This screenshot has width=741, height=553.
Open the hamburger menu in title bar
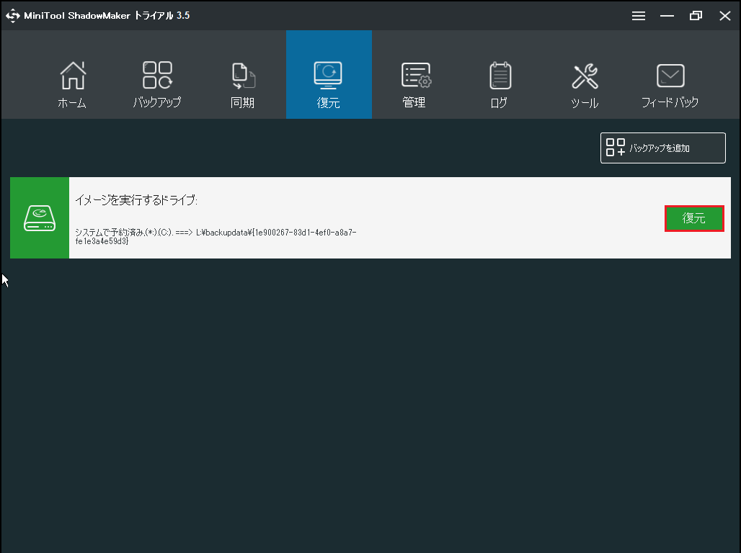639,15
